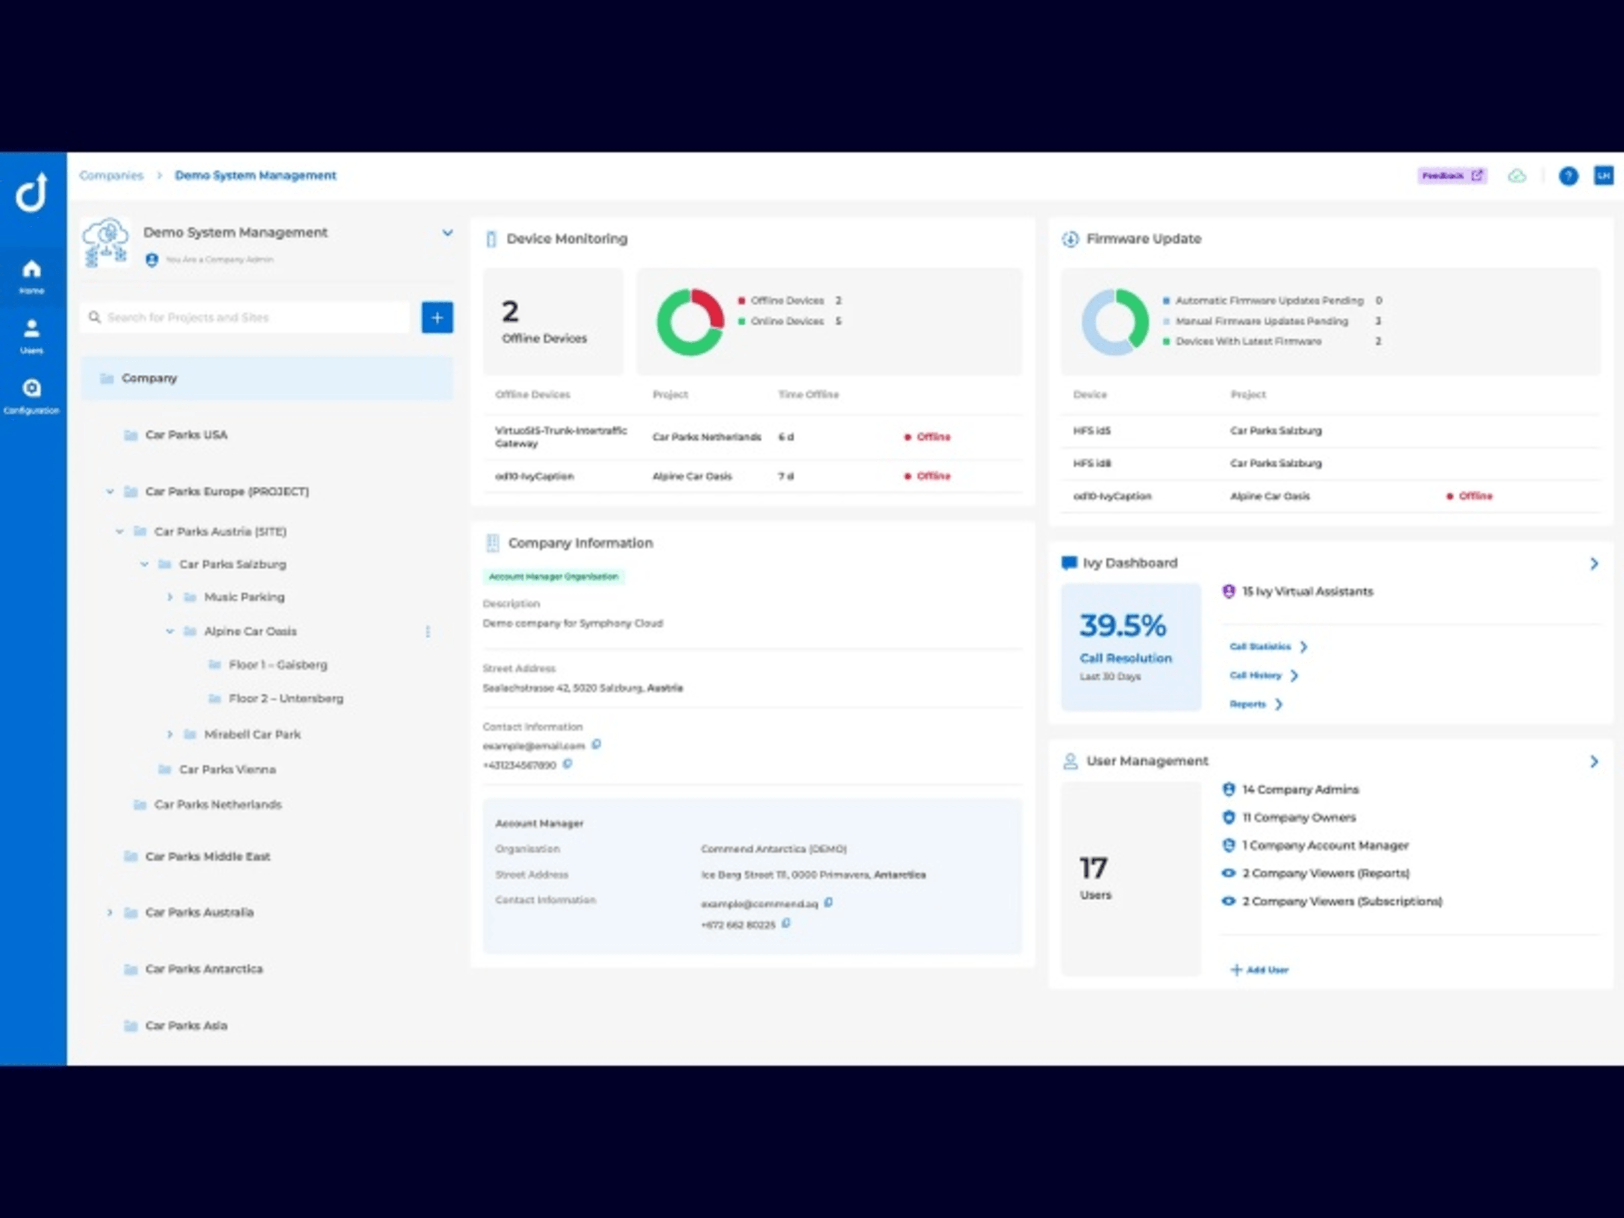Click the Firmware Update panel icon
The width and height of the screenshot is (1624, 1218).
coord(1070,239)
